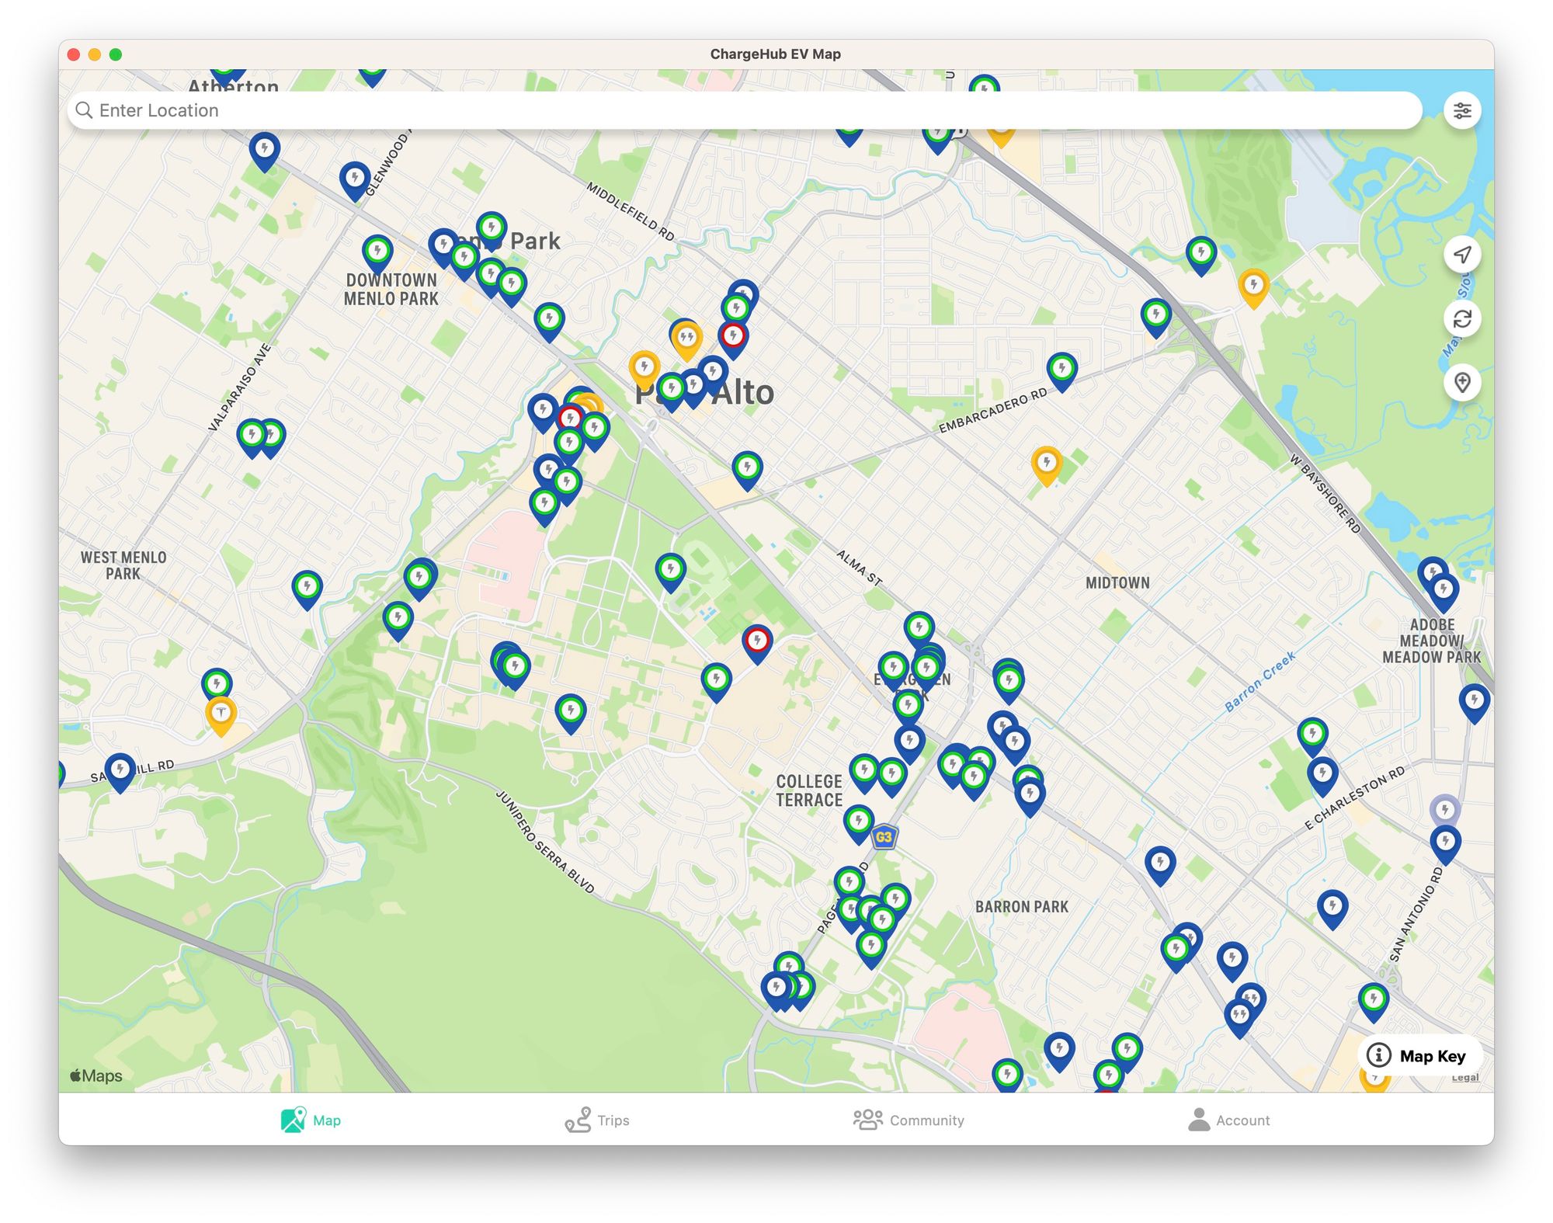The height and width of the screenshot is (1223, 1553).
Task: Select charger pin above E Charleston Rd label
Action: point(1322,777)
